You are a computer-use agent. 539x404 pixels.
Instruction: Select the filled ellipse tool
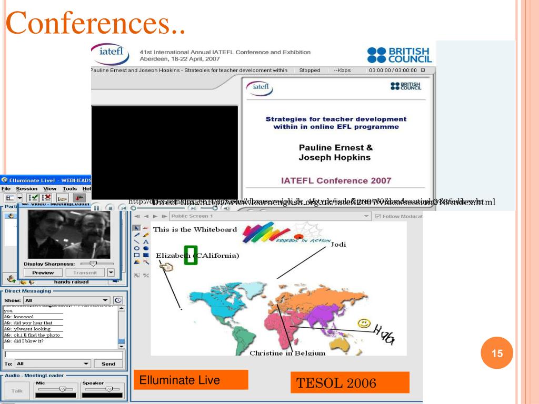point(146,248)
